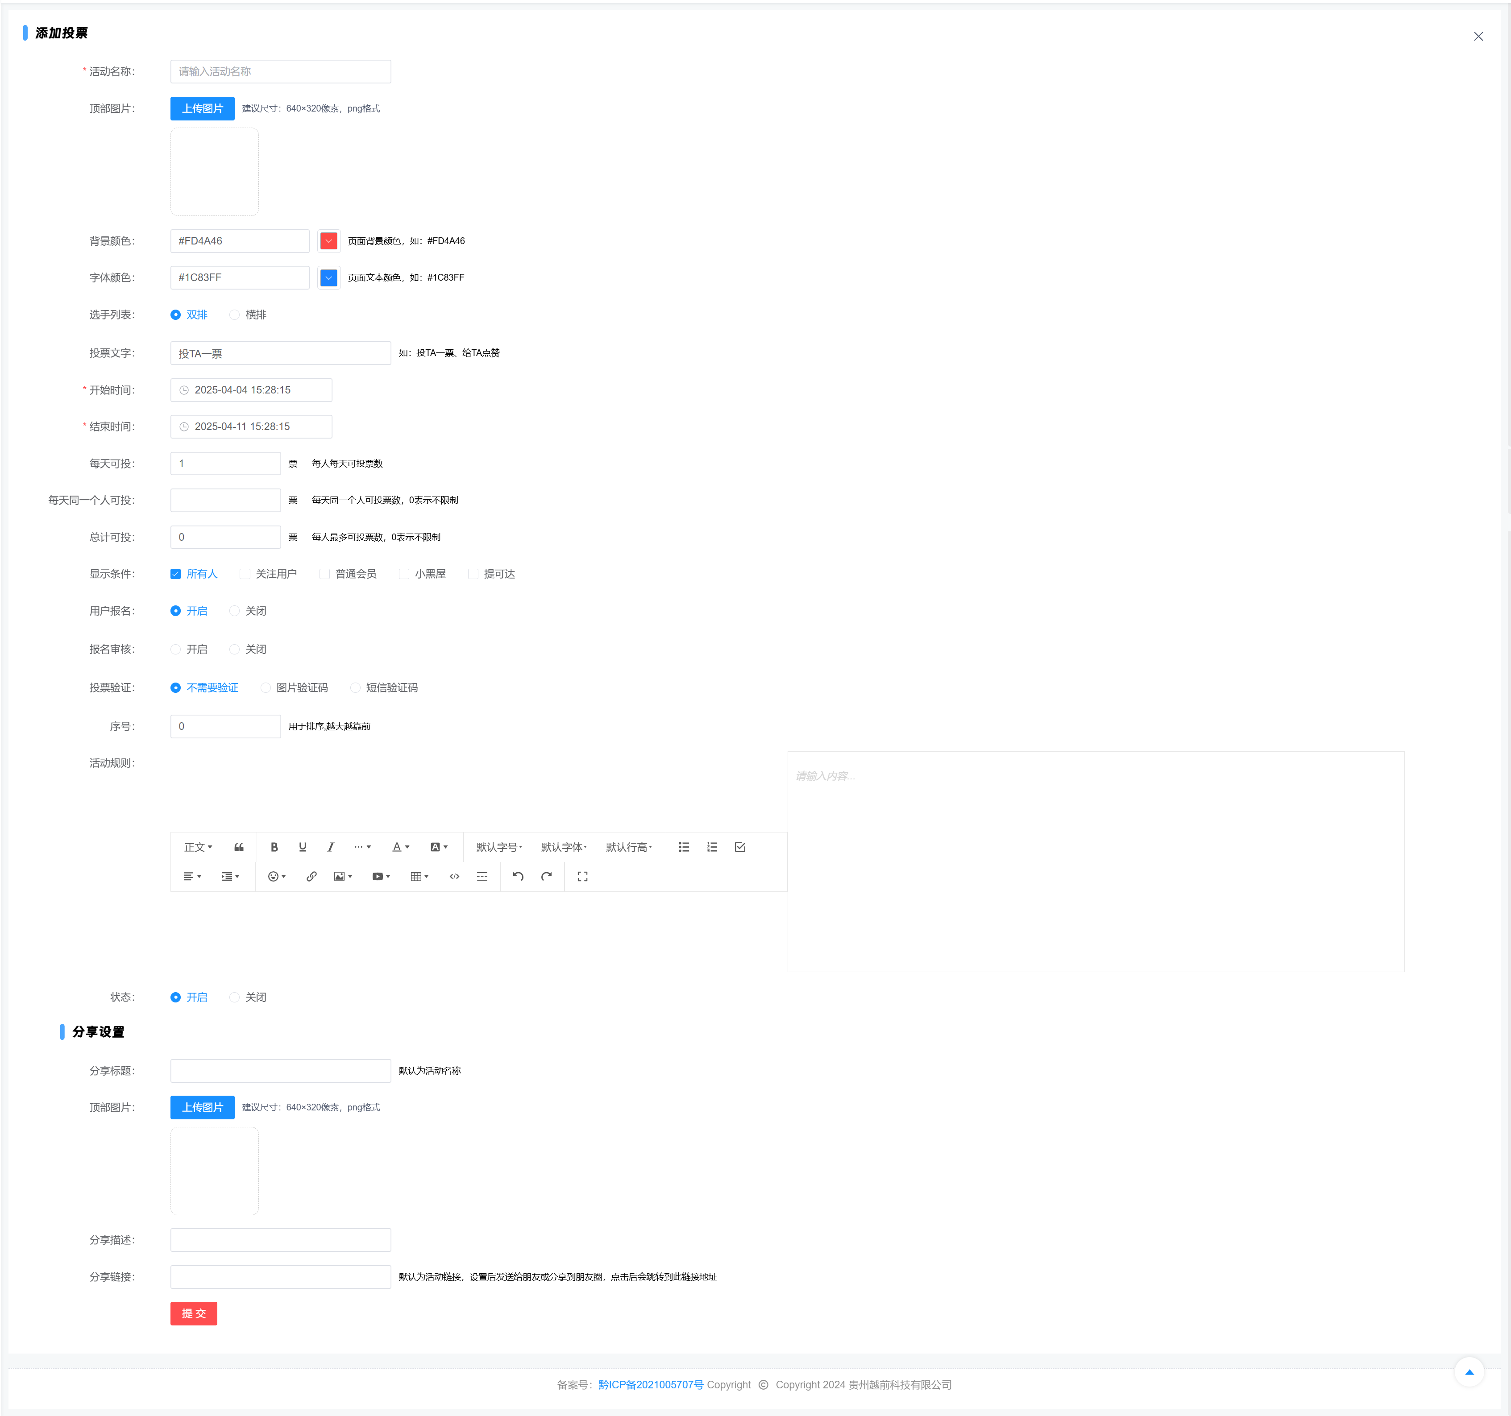Open the 黔ICP备2021005707号 link
The width and height of the screenshot is (1511, 1416).
coord(651,1385)
